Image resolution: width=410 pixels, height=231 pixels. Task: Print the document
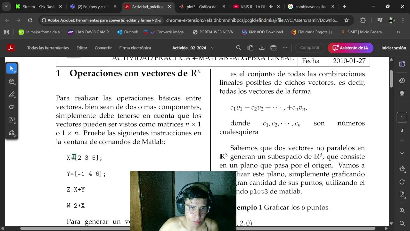[273, 48]
